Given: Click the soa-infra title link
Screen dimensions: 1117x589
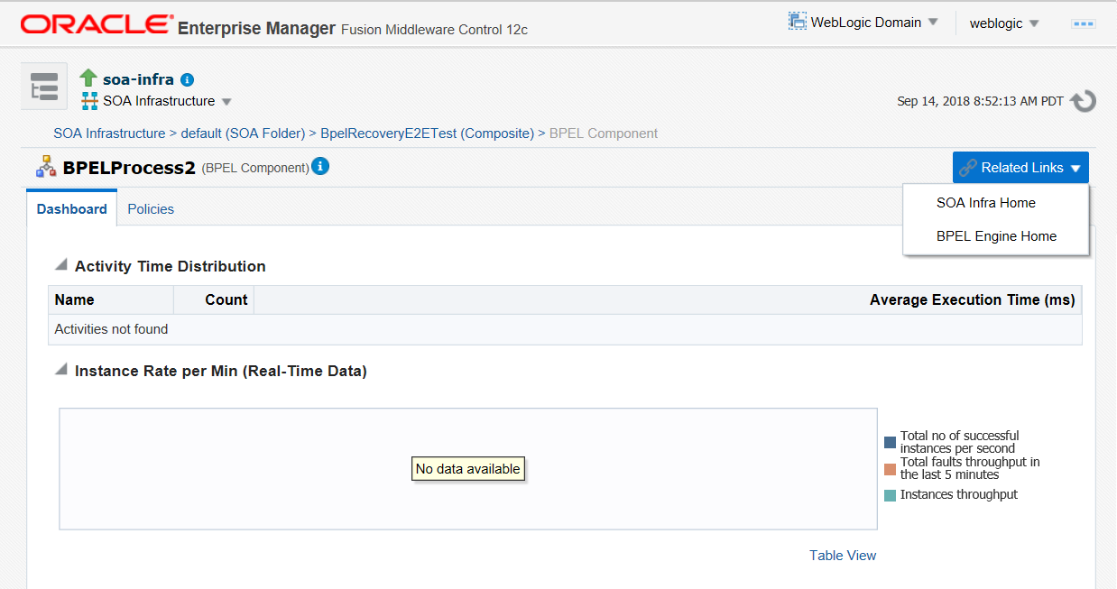Looking at the screenshot, I should click(138, 79).
